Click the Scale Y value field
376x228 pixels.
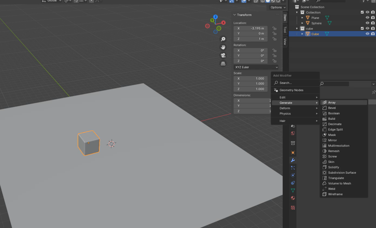250,84
